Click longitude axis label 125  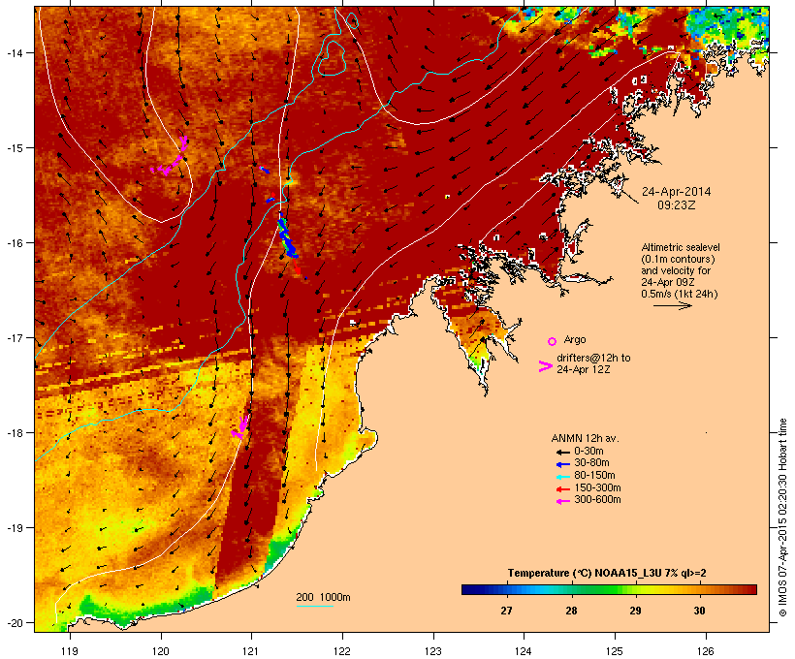(615, 651)
